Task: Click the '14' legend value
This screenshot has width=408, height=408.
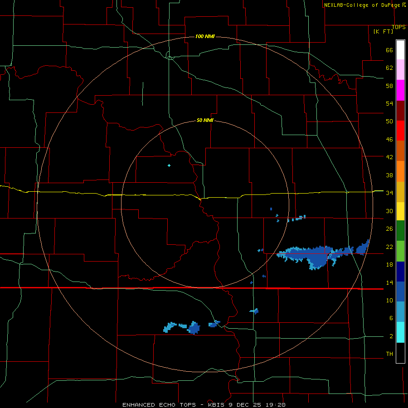Action: click(x=389, y=282)
